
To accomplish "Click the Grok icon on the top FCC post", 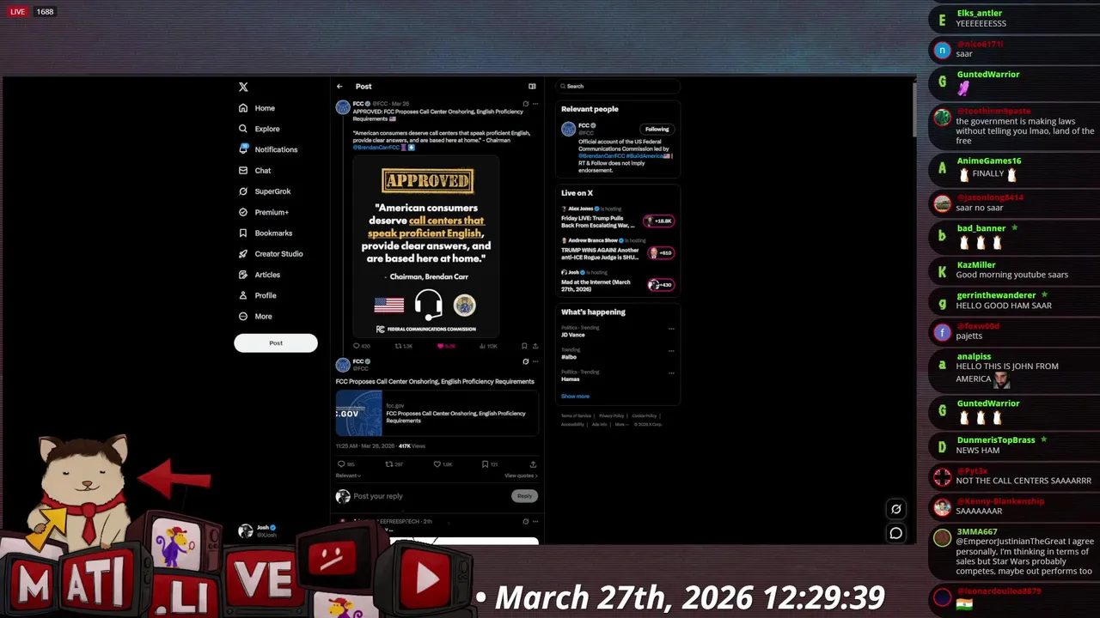I will (526, 104).
